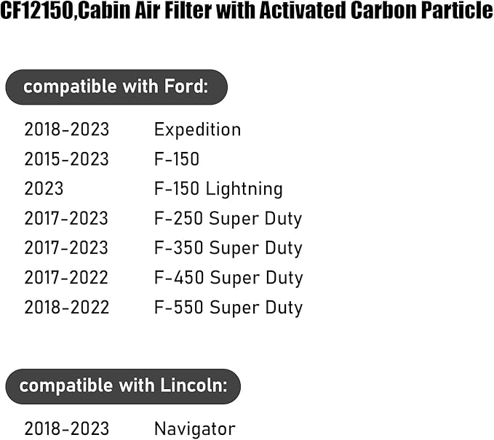The height and width of the screenshot is (440, 494).
Task: Click the 2018-2022 years for F-550
Action: point(66,308)
